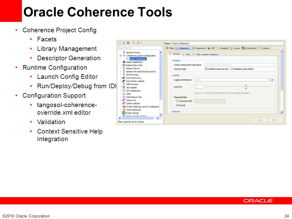
Task: Select J2EE Preview in the list
Action: 132,84
